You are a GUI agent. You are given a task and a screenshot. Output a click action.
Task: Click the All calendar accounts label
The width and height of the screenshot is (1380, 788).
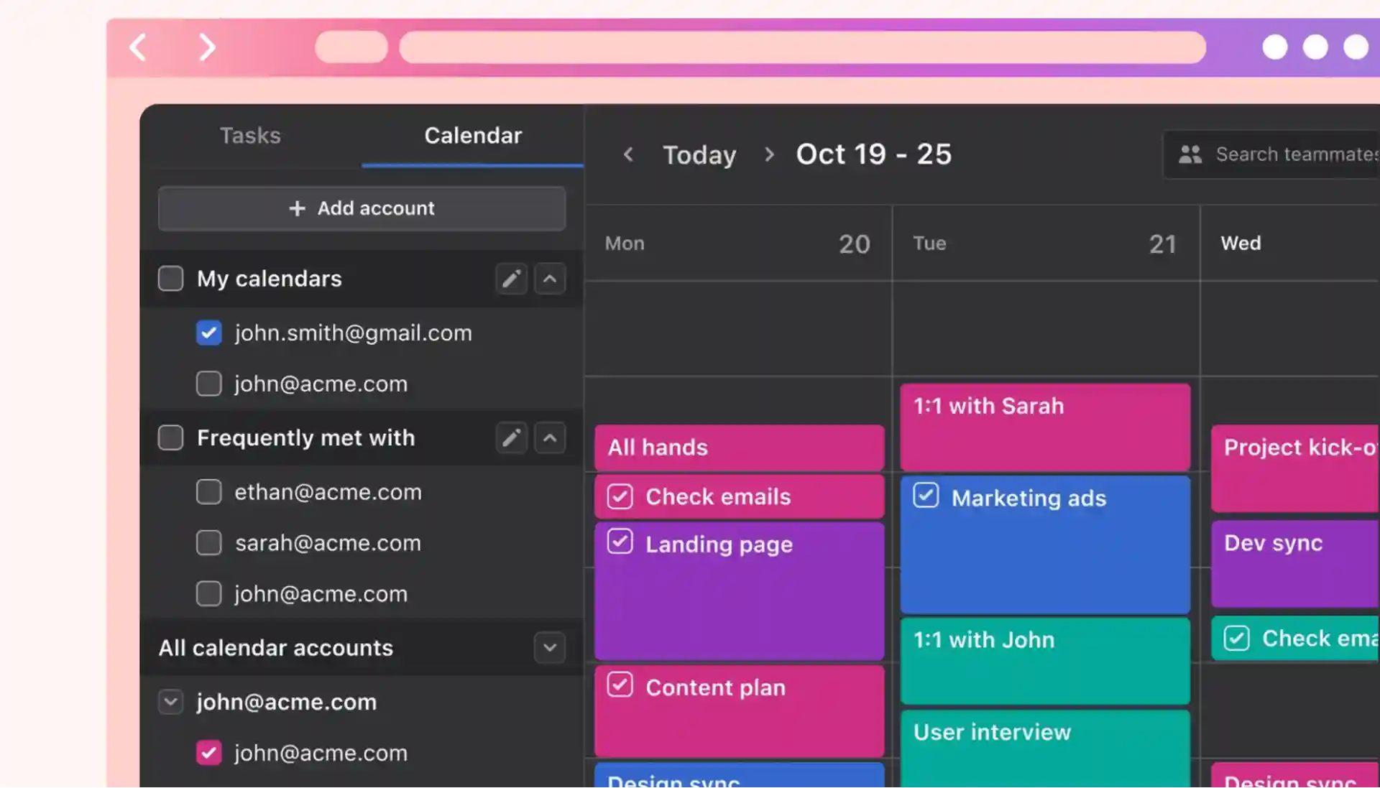pos(276,648)
